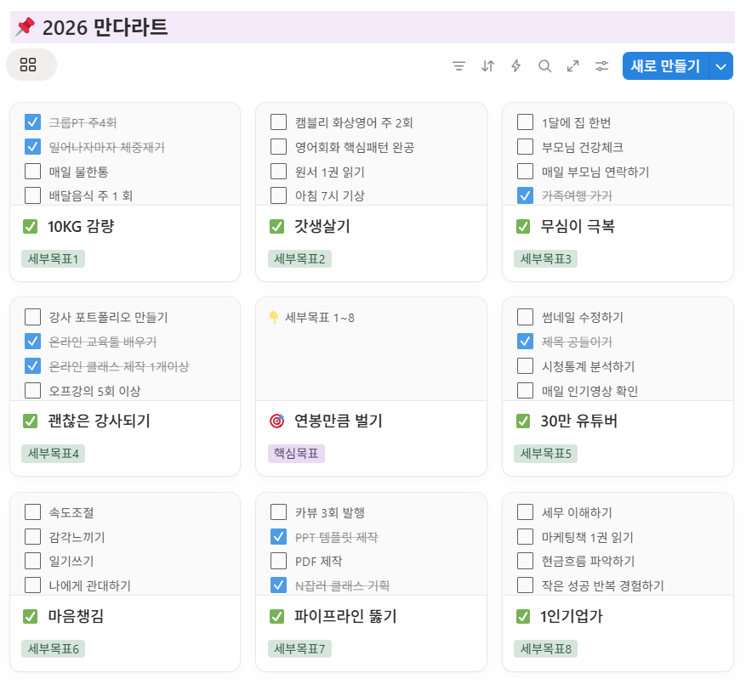Uncheck PPT 템플릿 제작
The height and width of the screenshot is (684, 746).
coord(278,536)
